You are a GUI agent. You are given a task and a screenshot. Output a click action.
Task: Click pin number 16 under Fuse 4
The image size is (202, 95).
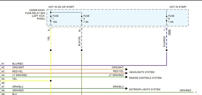coord(79,31)
